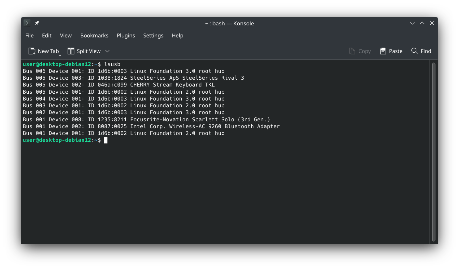Viewport: 459px width, 269px height.
Task: Click the New Tab page icon
Action: [32, 51]
